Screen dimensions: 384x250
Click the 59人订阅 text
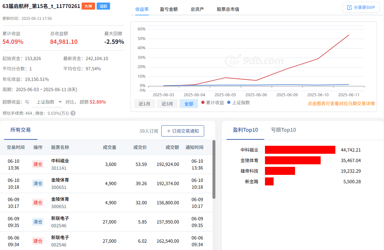pos(149,131)
